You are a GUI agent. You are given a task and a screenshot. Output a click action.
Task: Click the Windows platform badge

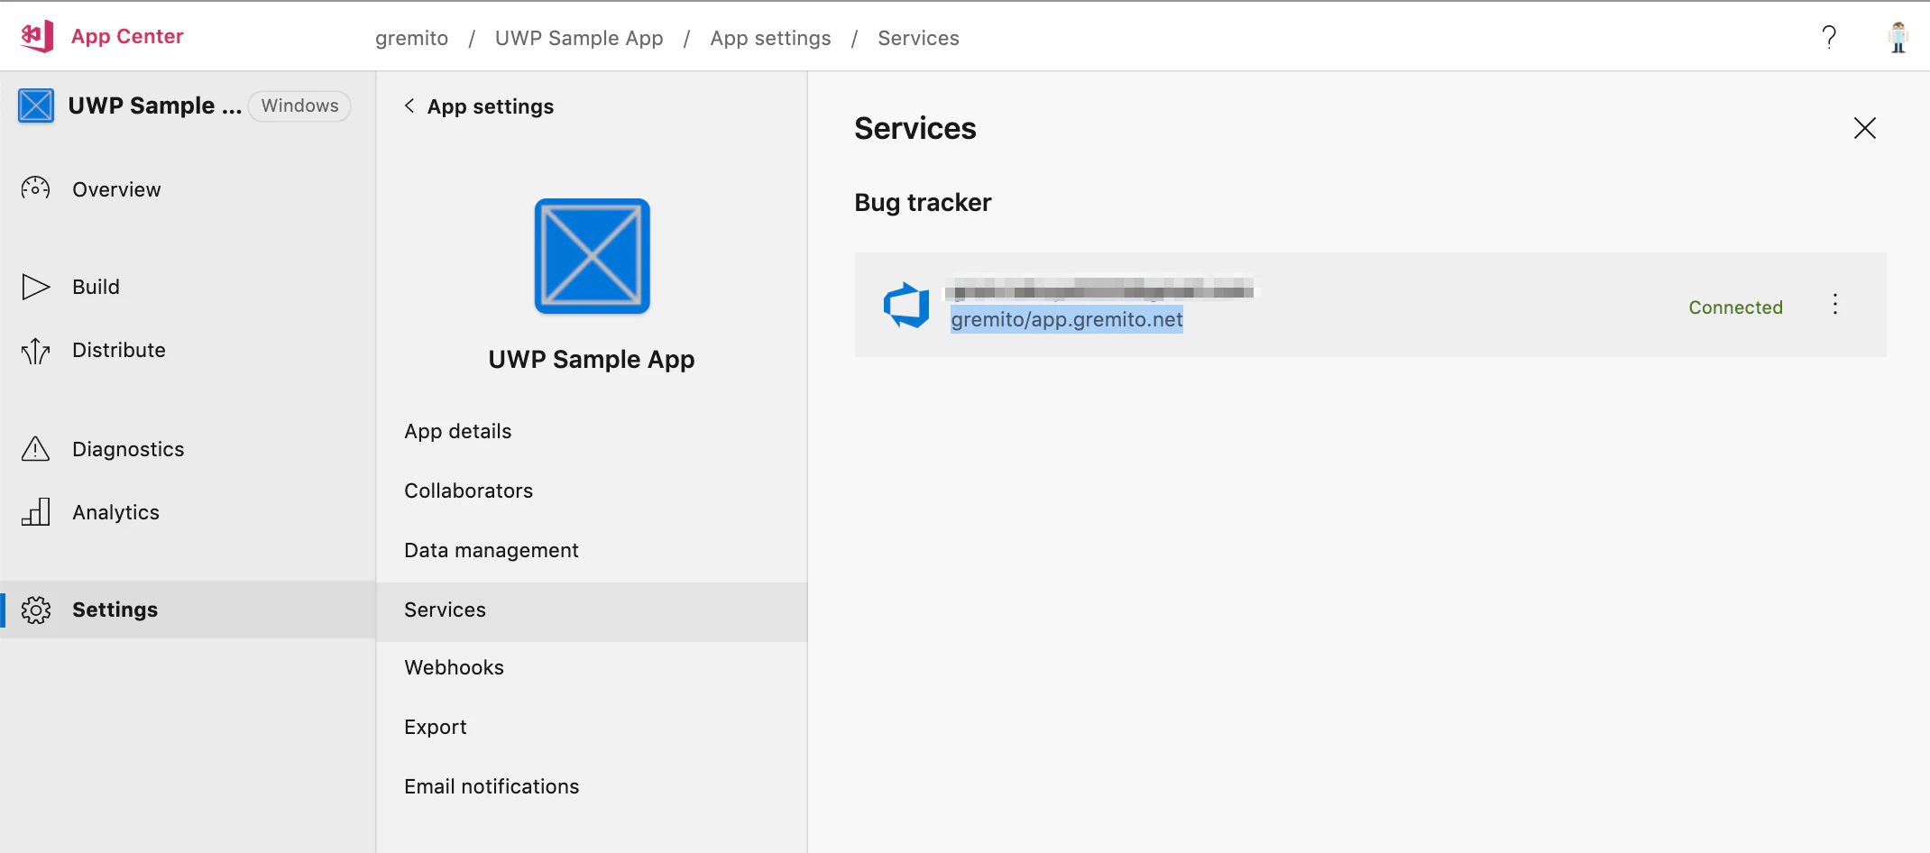(x=299, y=105)
